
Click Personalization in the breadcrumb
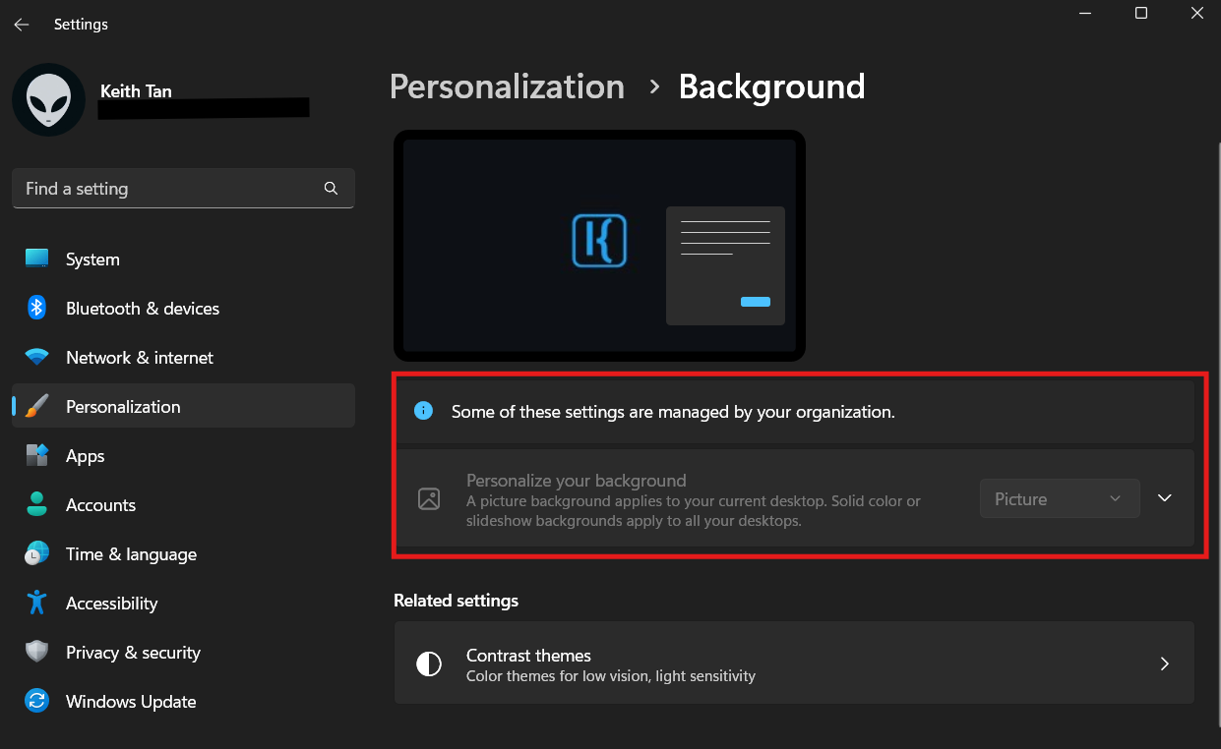[x=507, y=86]
